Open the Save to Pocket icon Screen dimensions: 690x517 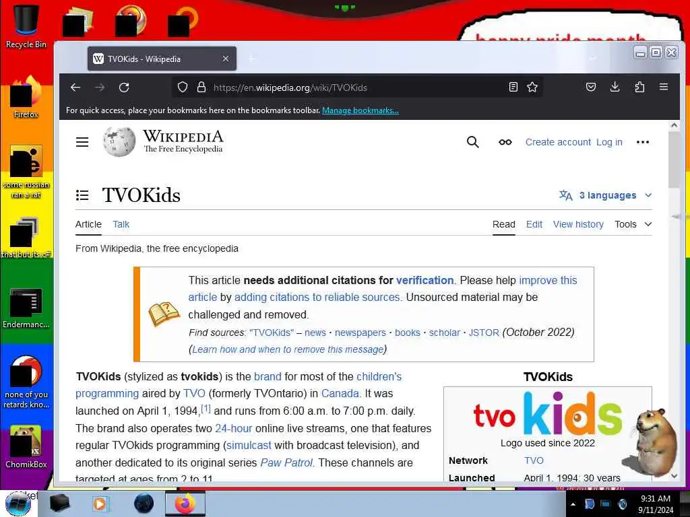point(591,87)
